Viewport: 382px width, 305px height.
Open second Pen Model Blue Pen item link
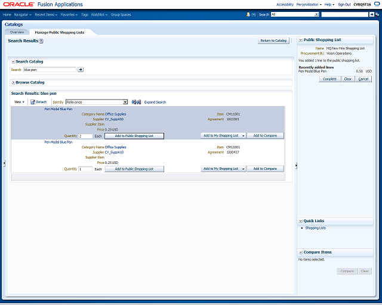click(58, 142)
